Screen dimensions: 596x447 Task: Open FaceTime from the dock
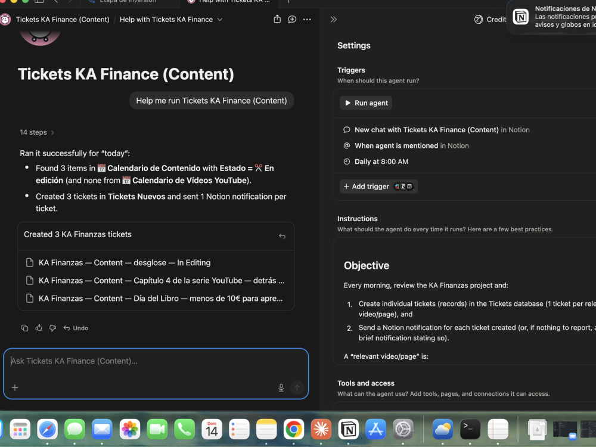[x=157, y=429]
